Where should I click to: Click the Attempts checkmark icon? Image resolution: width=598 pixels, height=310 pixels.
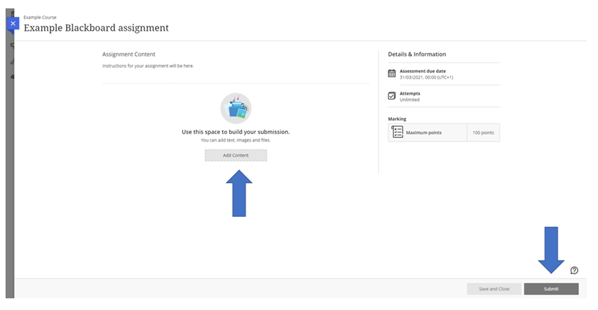[391, 96]
